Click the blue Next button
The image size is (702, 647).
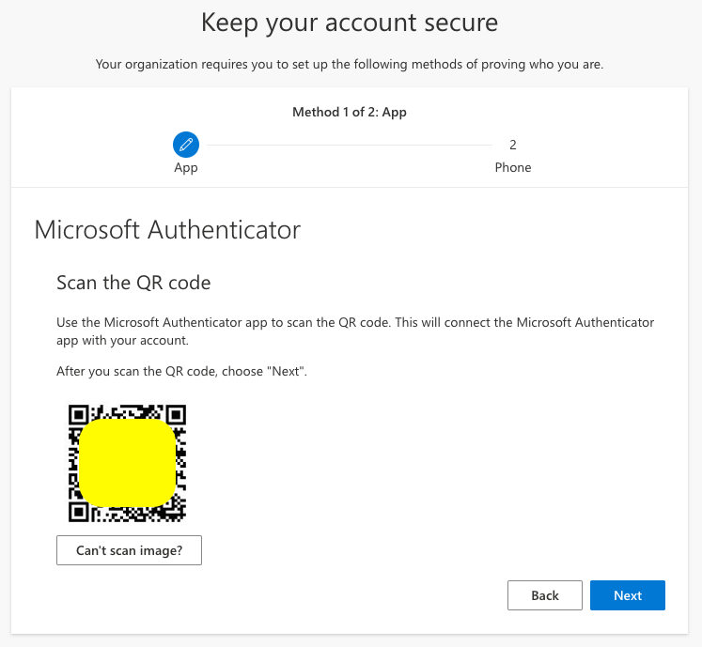coord(627,595)
